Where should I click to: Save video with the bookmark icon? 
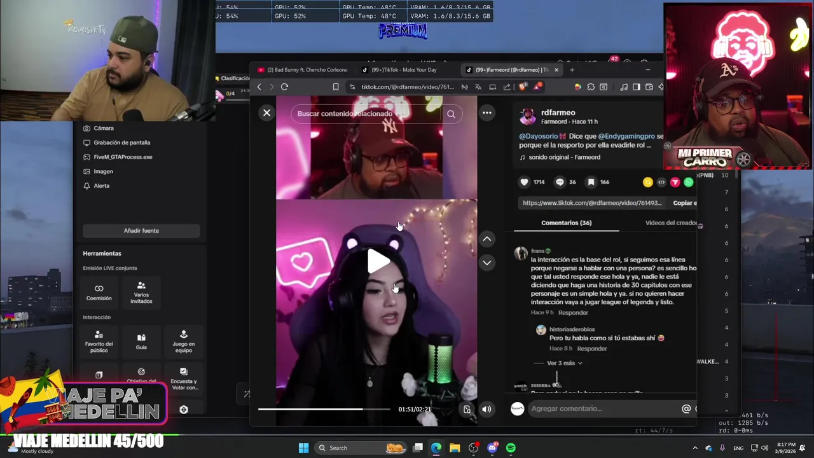click(x=591, y=182)
